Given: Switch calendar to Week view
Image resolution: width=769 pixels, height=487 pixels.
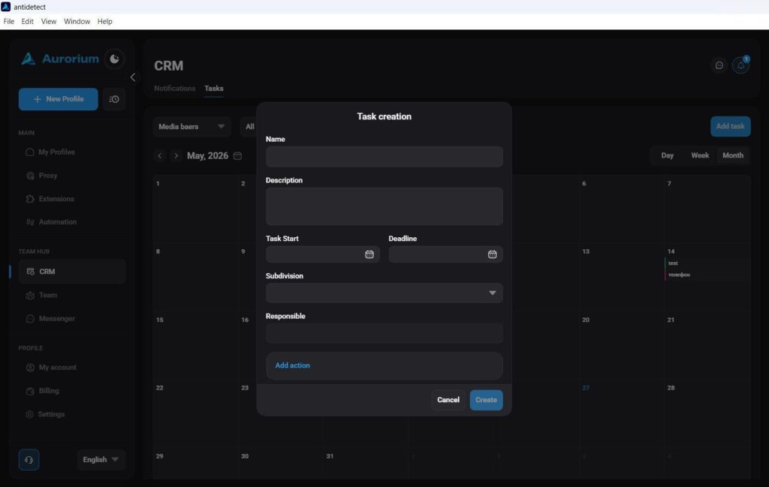Looking at the screenshot, I should coord(700,155).
